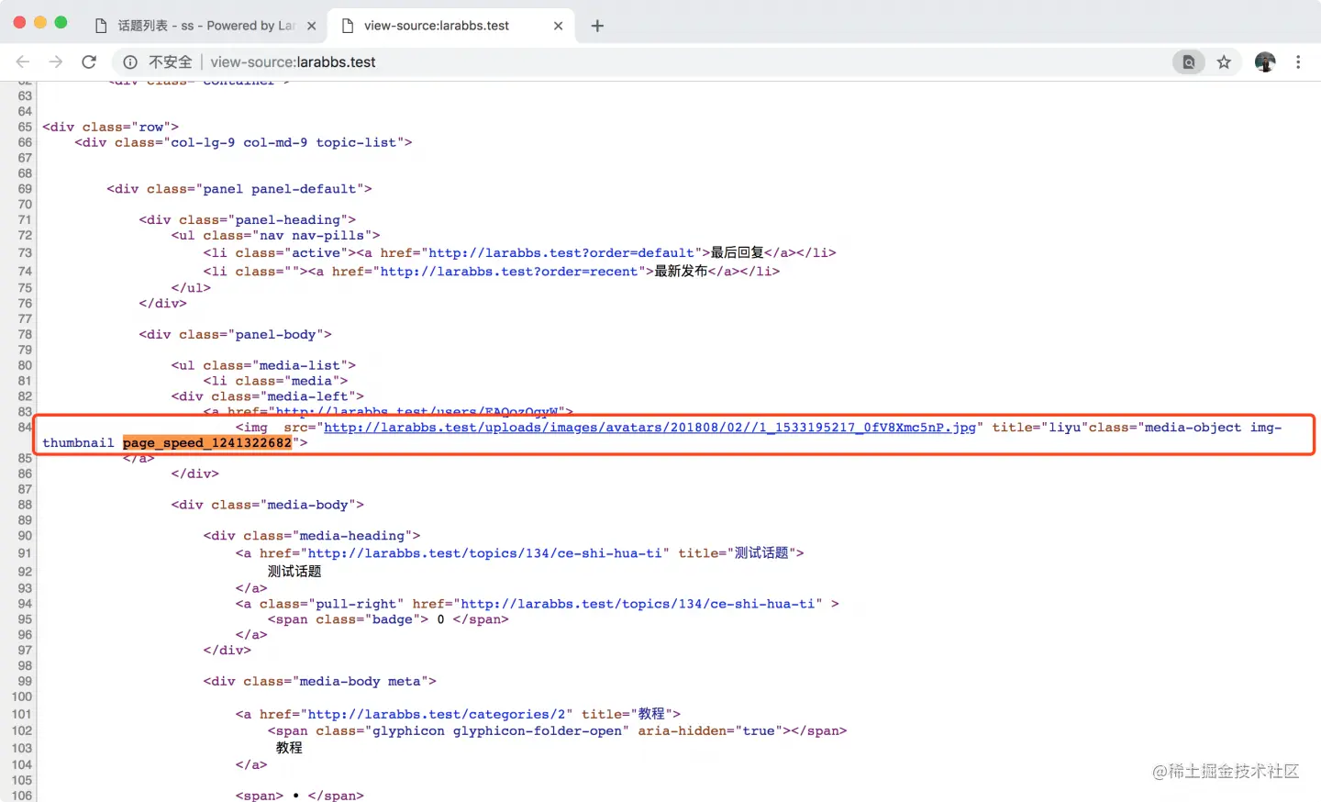
Task: Bookmark this page with the star icon
Action: [x=1224, y=61]
